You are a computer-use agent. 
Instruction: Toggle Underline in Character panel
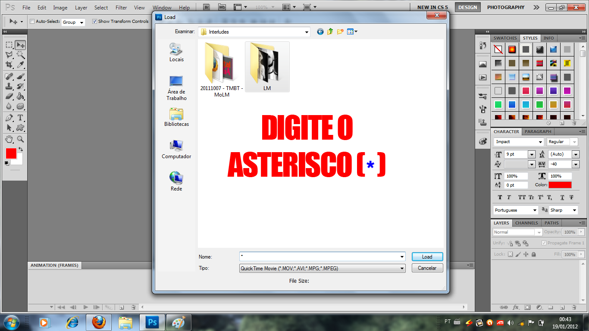tap(562, 197)
